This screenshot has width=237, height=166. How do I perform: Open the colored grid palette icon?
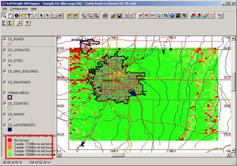coord(178,16)
